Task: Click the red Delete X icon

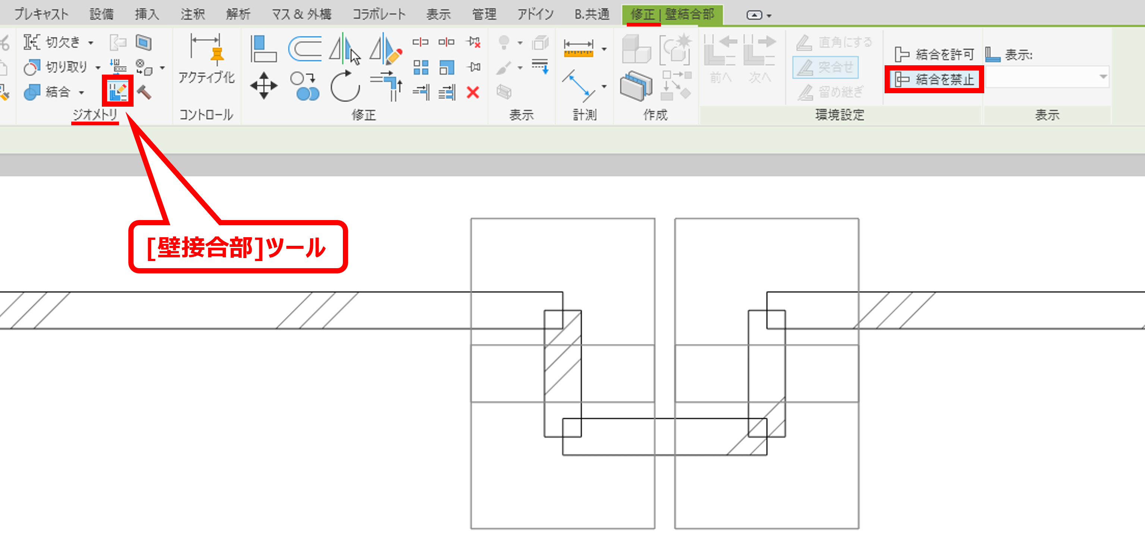Action: pyautogui.click(x=473, y=92)
